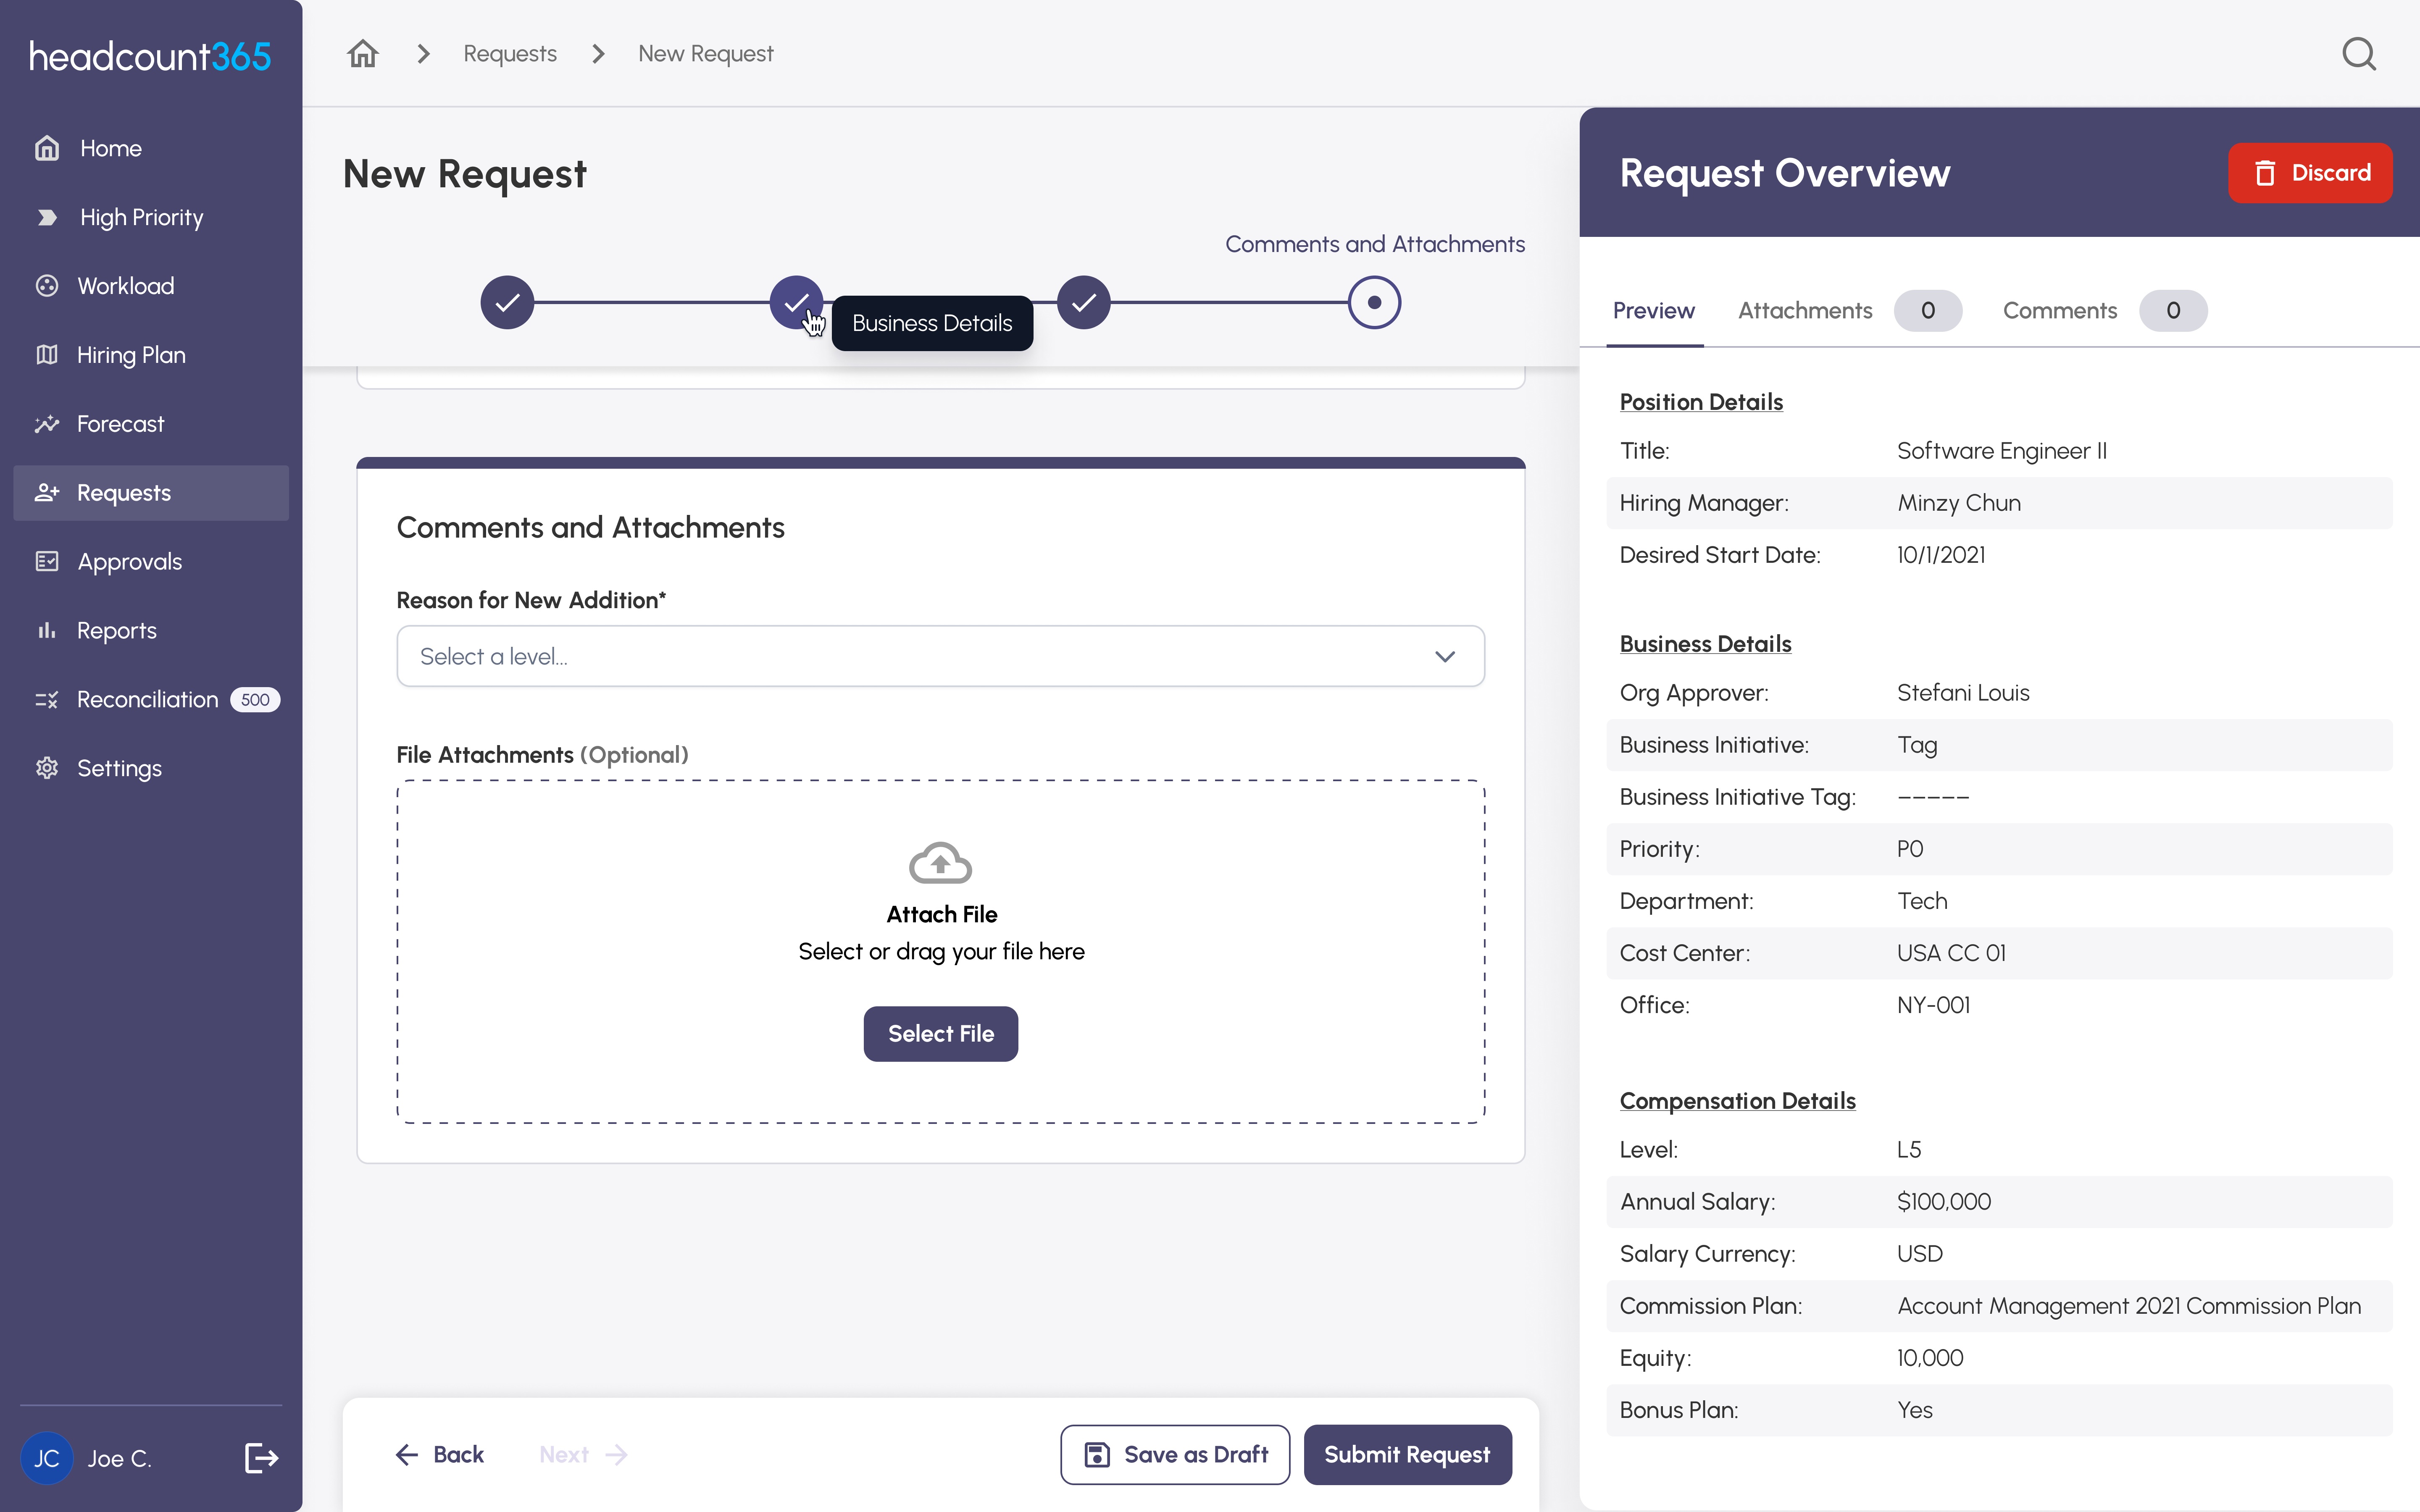Image resolution: width=2420 pixels, height=1512 pixels.
Task: Click the JC user avatar
Action: coord(47,1458)
